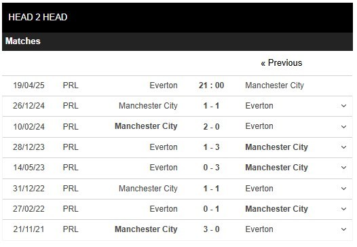Open the 1 - 1 score from 26/12/24
The image size is (357, 247).
211,106
